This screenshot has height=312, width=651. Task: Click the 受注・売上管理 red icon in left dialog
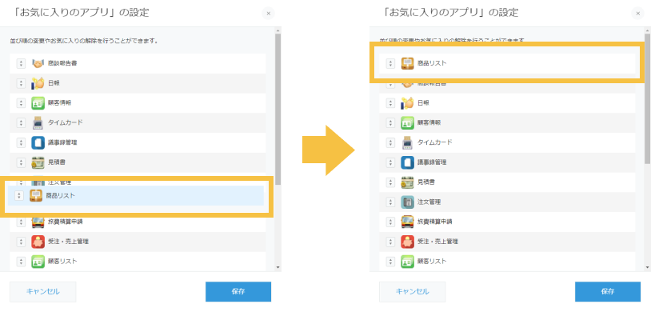[x=38, y=242]
